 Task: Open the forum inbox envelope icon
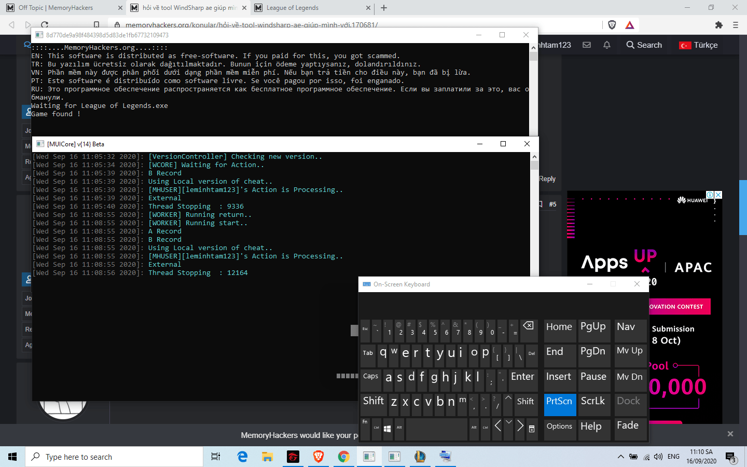click(587, 45)
